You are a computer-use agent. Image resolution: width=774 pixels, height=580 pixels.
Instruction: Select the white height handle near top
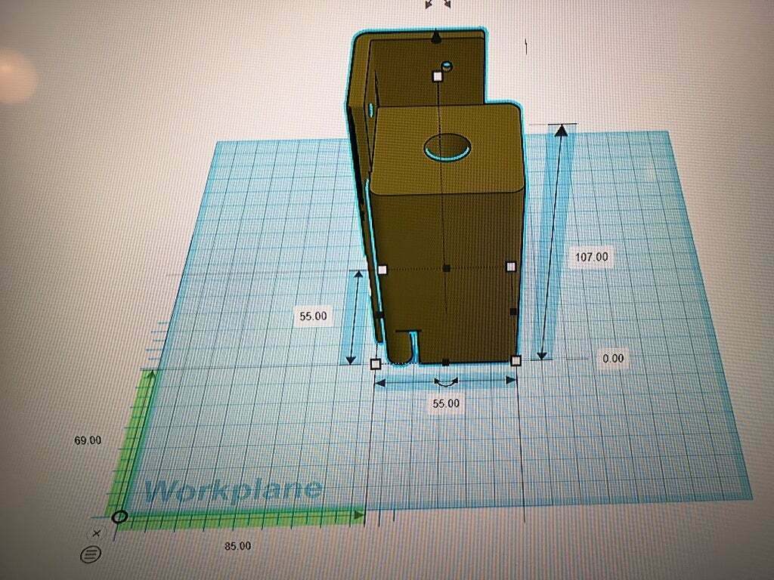click(438, 76)
